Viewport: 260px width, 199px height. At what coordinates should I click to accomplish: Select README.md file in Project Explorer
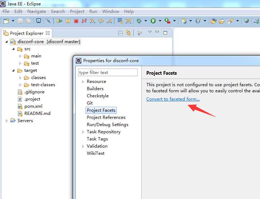[37, 114]
